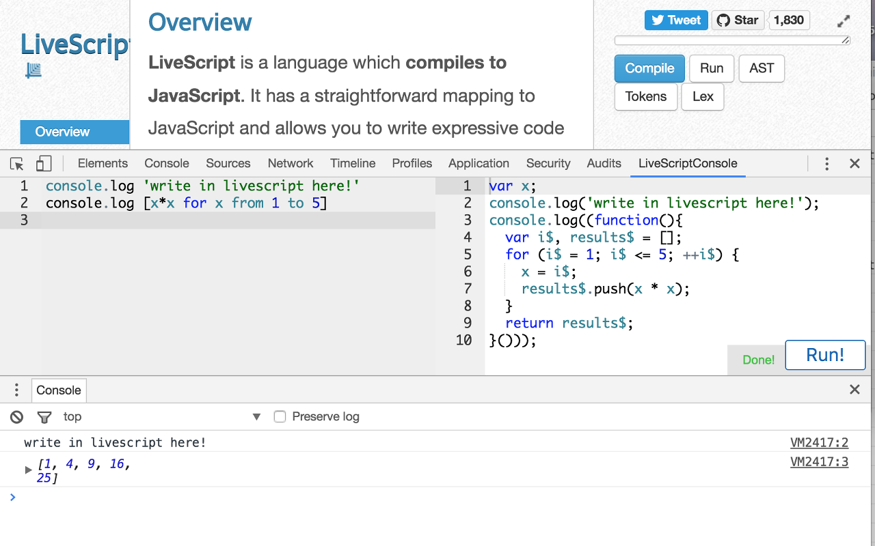This screenshot has width=875, height=546.
Task: Click the Lex button
Action: 703,97
